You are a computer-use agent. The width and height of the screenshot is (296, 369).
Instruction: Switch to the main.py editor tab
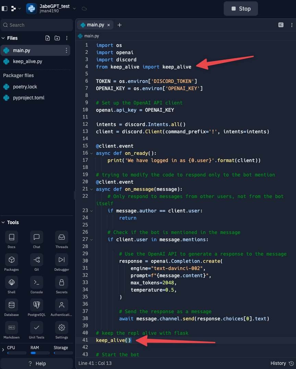pyautogui.click(x=95, y=25)
